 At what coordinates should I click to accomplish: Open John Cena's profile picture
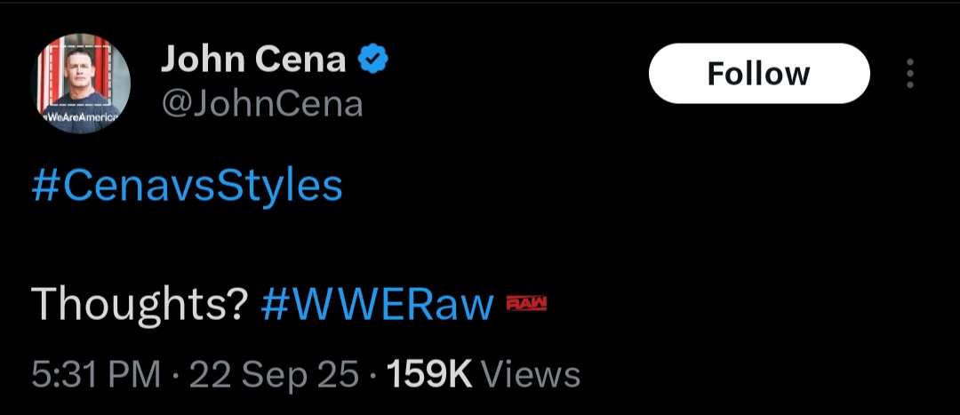82,84
